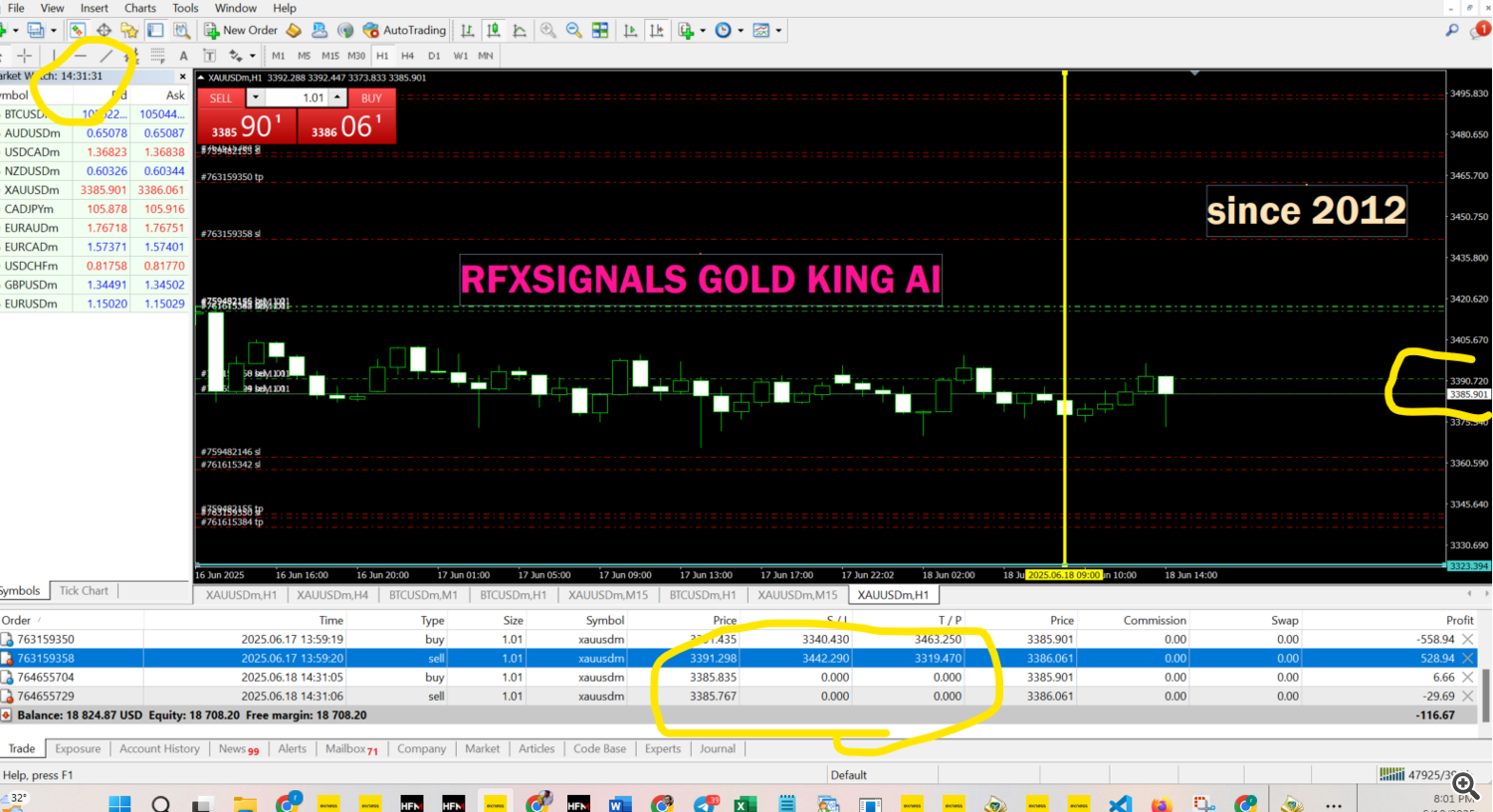
Task: Select the Fibonacci retracement tool
Action: pos(157,56)
